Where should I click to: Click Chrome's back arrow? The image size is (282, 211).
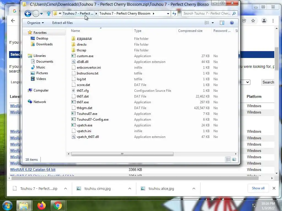point(13,21)
